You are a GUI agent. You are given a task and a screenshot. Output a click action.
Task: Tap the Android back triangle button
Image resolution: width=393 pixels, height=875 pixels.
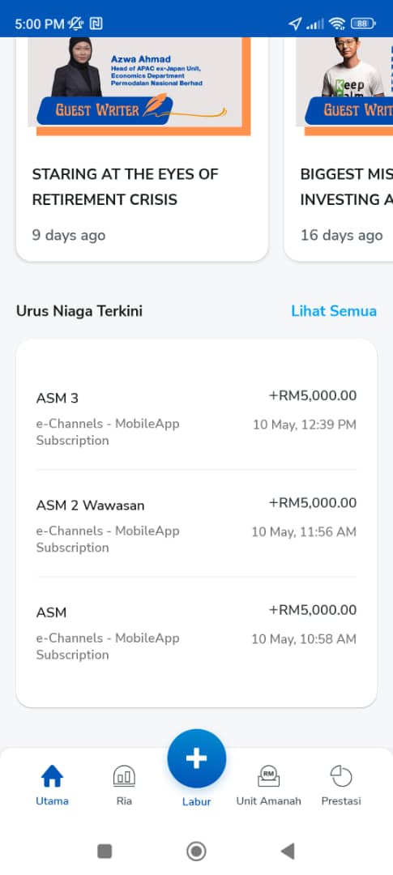tap(288, 851)
